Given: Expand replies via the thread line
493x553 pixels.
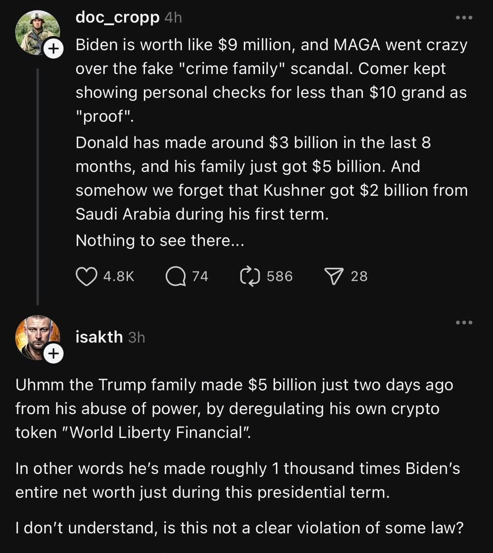Looking at the screenshot, I should pyautogui.click(x=38, y=183).
